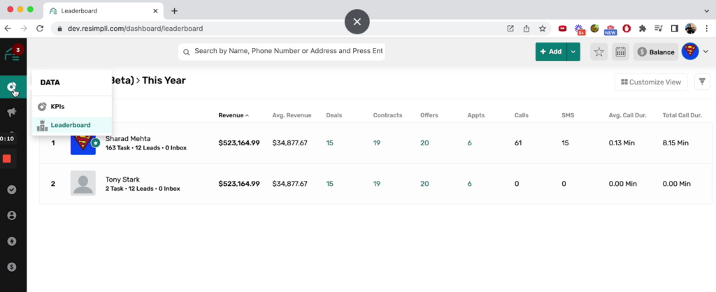Click the filter funnel icon

(x=701, y=82)
